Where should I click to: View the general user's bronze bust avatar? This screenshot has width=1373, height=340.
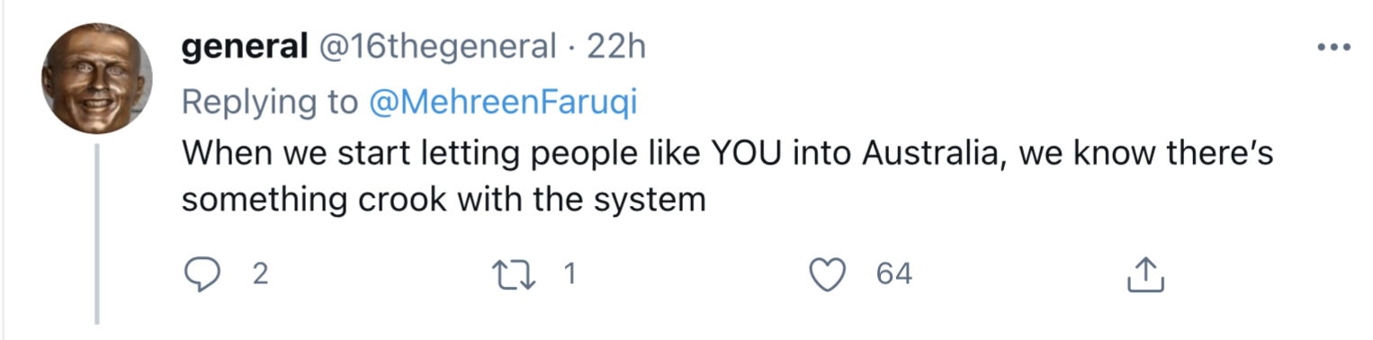click(x=97, y=78)
